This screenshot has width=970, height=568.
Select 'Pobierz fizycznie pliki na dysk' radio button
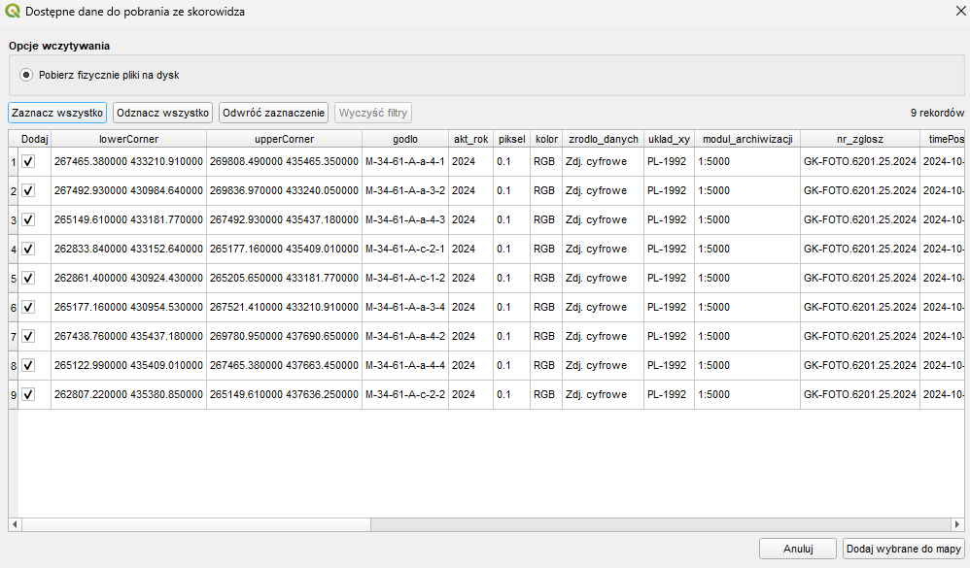[x=27, y=75]
